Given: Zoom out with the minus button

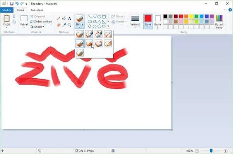Looking at the screenshot, I should 197,151.
